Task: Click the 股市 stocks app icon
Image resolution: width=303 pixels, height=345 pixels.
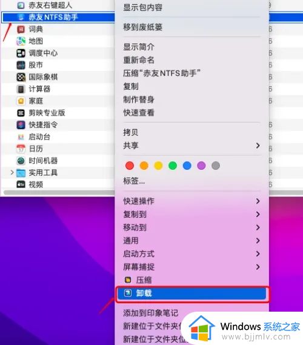Action: 21,65
